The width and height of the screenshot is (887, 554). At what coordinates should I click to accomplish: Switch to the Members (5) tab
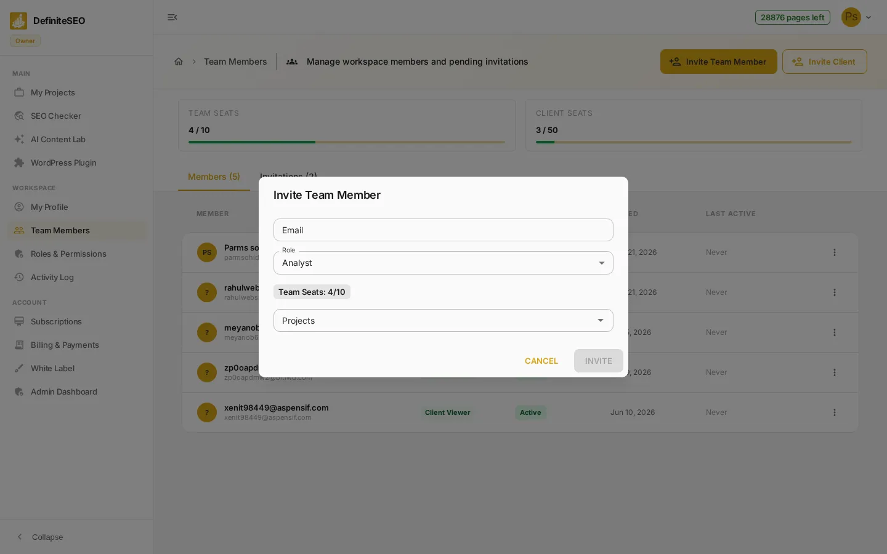point(214,177)
